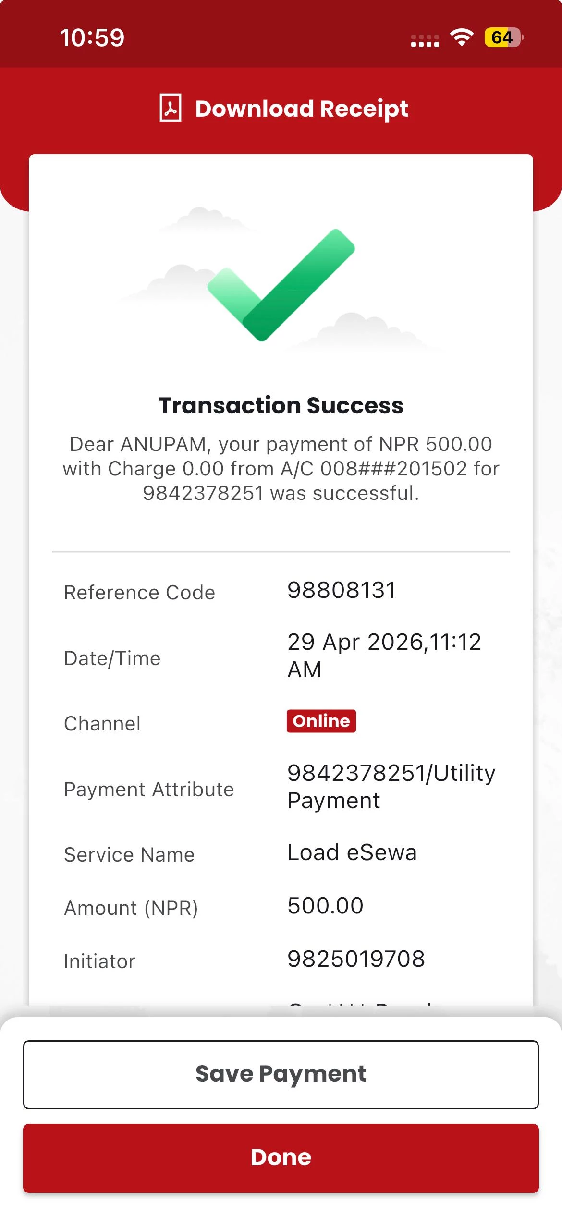Image resolution: width=562 pixels, height=1216 pixels.
Task: Tap the 10:59 clock in status bar
Action: pyautogui.click(x=92, y=37)
